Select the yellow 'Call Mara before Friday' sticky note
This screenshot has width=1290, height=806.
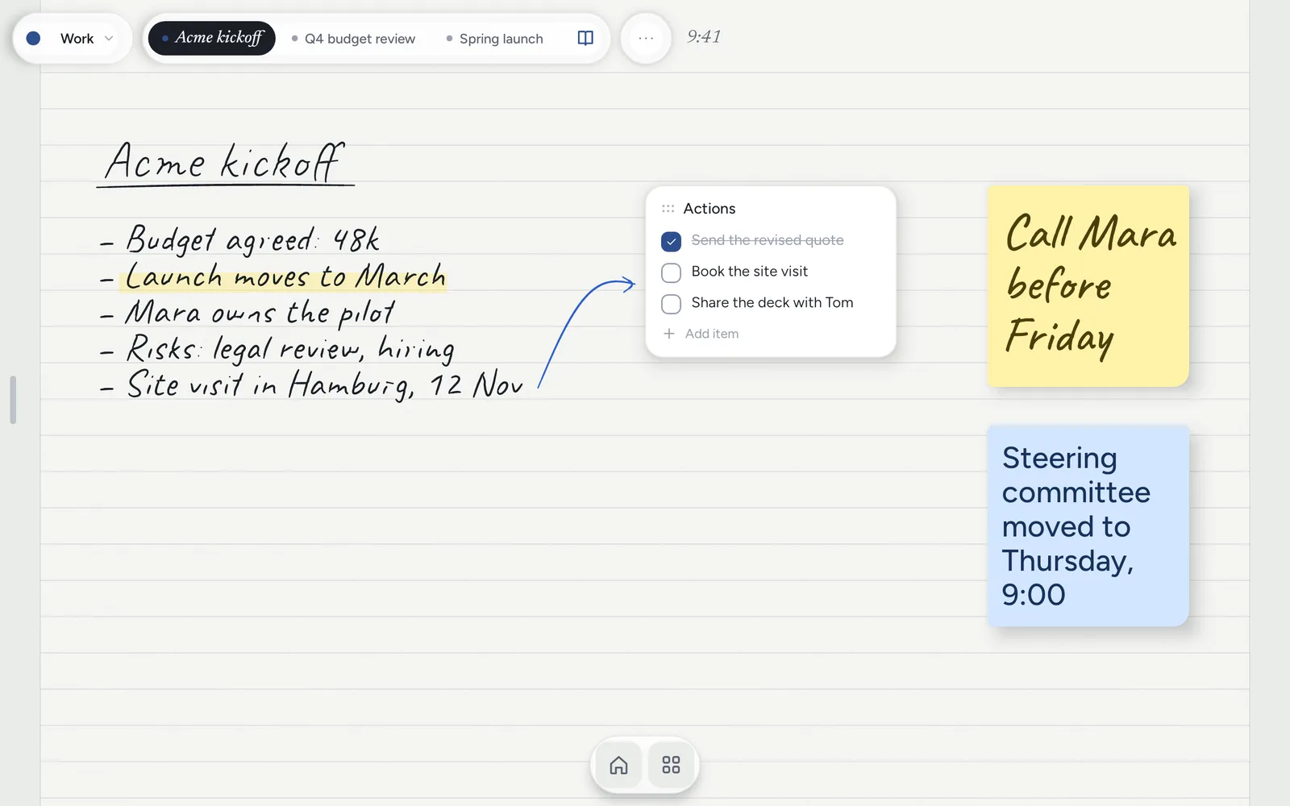(1088, 286)
